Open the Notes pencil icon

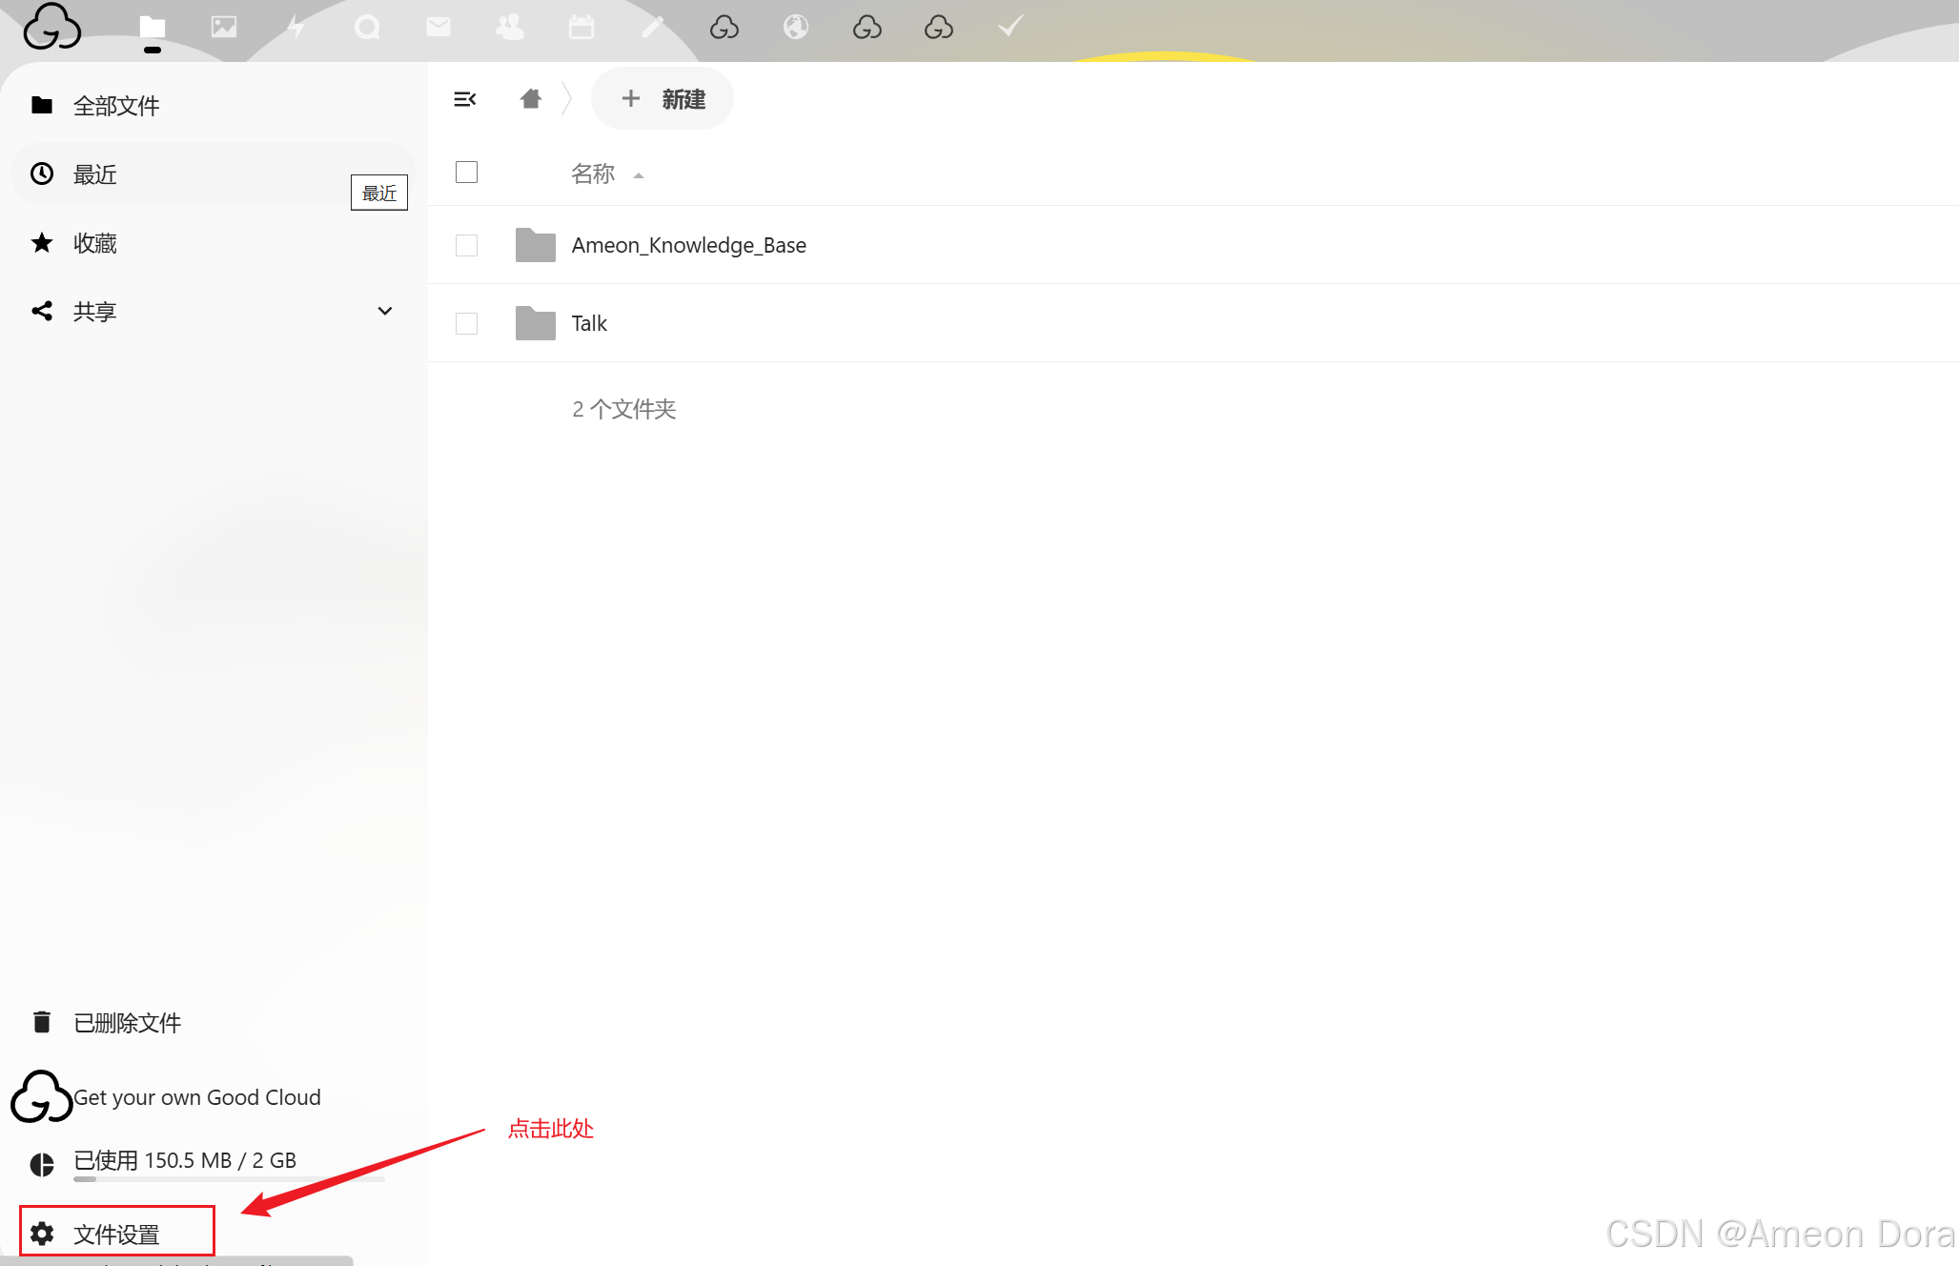click(x=653, y=27)
